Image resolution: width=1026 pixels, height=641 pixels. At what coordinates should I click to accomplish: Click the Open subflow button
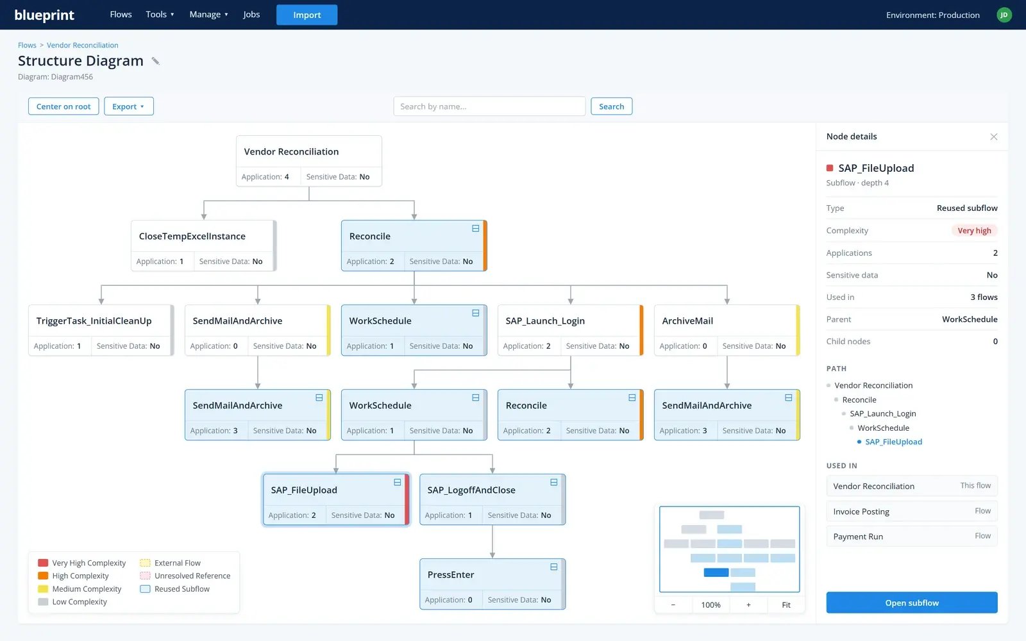point(911,603)
